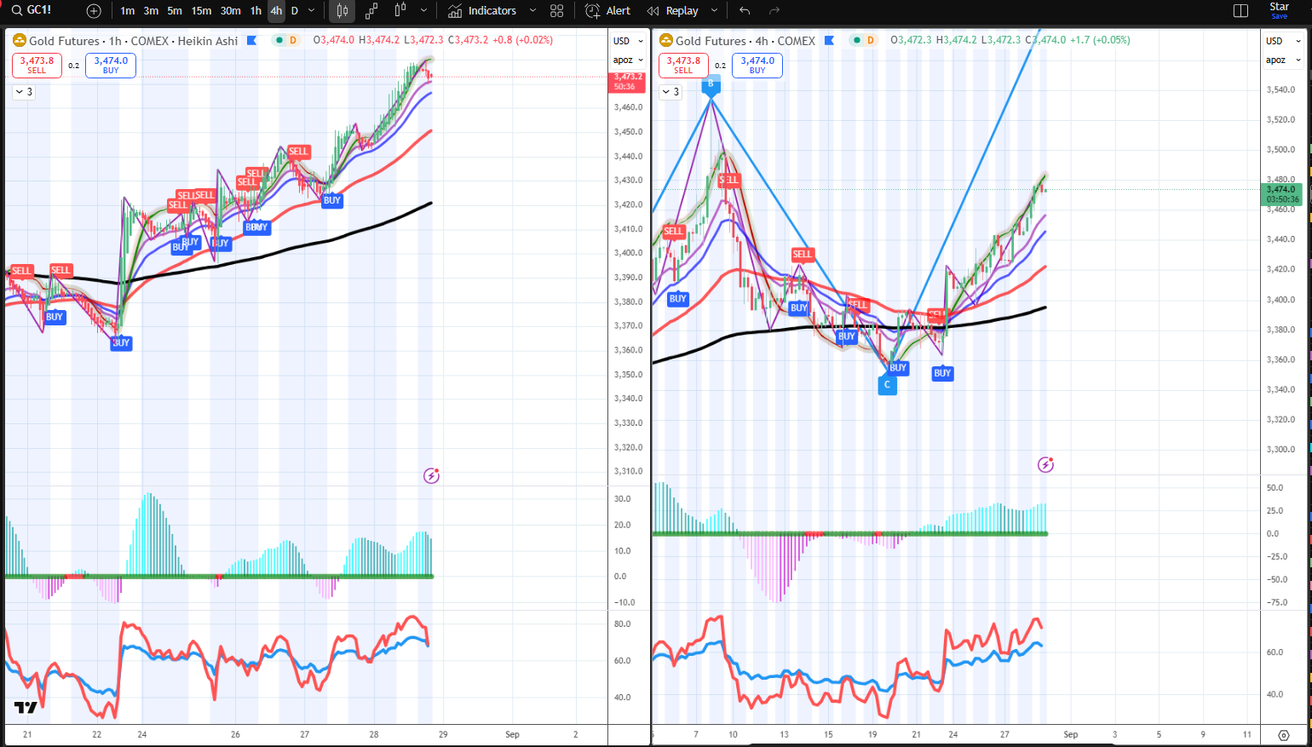Click SELL 3,473.8 on the 4h chart

tap(683, 65)
